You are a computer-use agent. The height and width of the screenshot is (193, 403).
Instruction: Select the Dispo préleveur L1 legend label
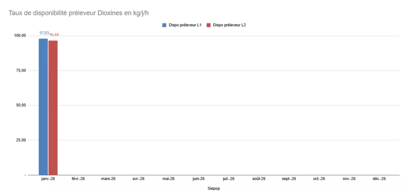tap(185, 25)
